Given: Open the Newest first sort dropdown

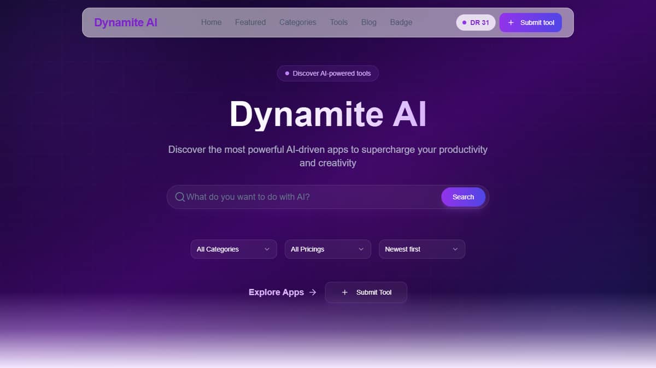Looking at the screenshot, I should click(x=421, y=249).
